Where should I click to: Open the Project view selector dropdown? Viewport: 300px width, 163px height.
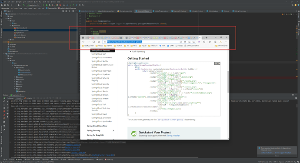click(9, 11)
